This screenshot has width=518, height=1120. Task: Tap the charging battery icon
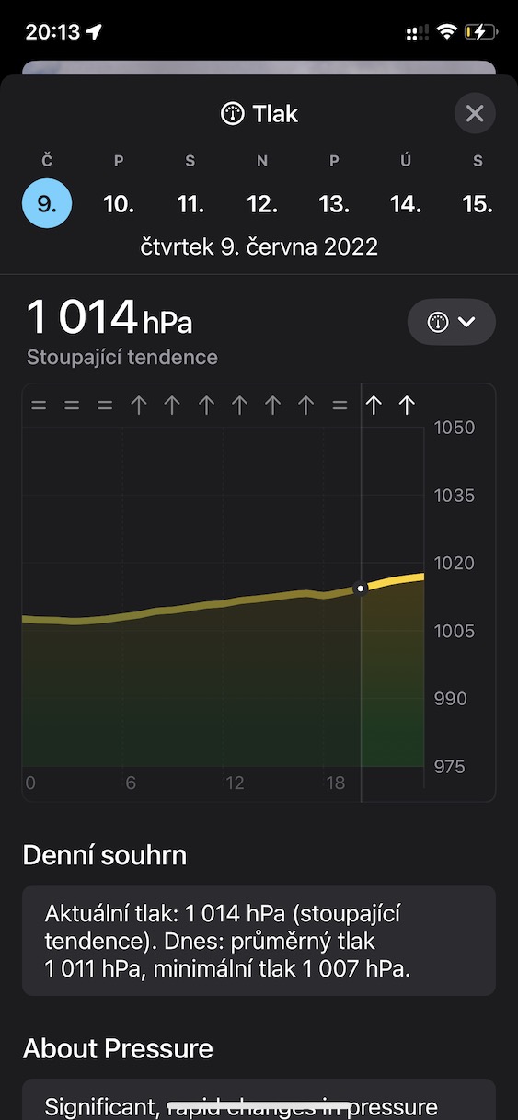pos(481,32)
